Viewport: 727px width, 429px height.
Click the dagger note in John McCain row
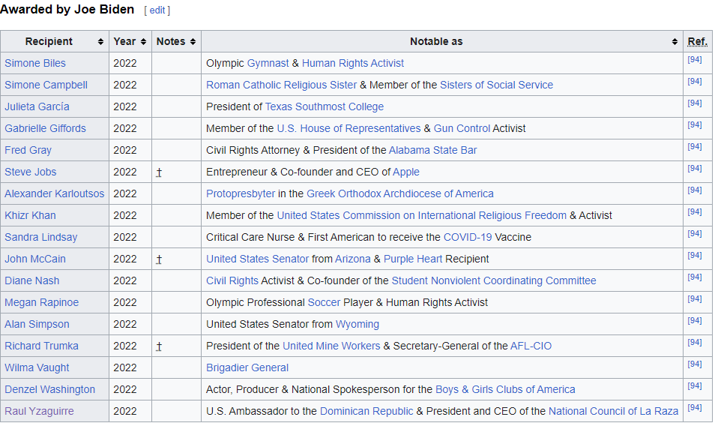point(159,260)
